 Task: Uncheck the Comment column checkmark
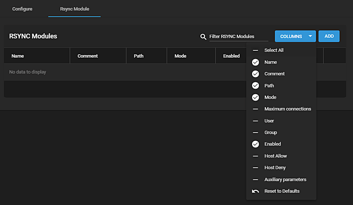(256, 74)
